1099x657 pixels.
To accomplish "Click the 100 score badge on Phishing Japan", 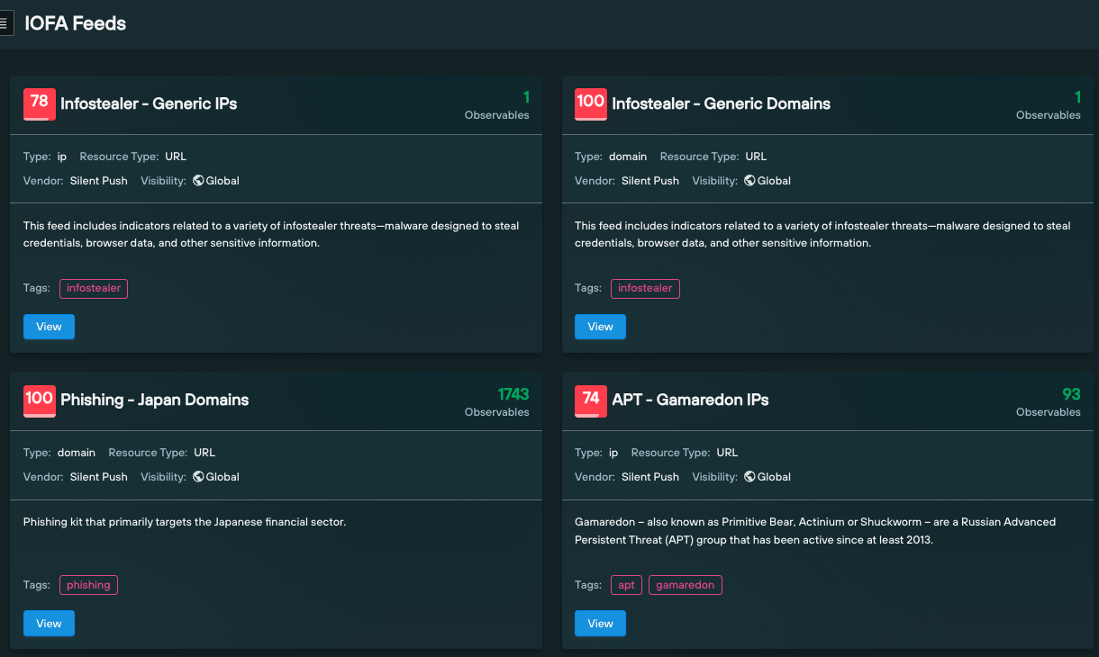I will point(40,400).
